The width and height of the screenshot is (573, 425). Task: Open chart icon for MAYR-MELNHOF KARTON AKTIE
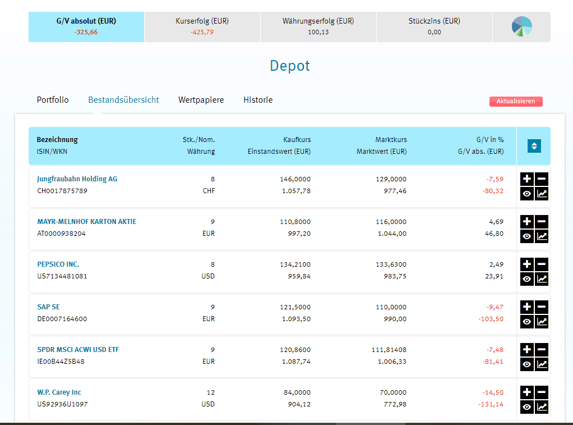coord(542,236)
